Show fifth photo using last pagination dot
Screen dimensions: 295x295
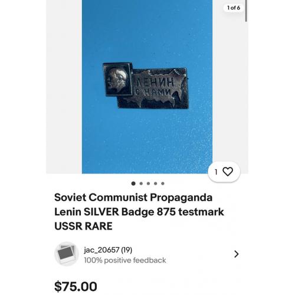pos(163,183)
